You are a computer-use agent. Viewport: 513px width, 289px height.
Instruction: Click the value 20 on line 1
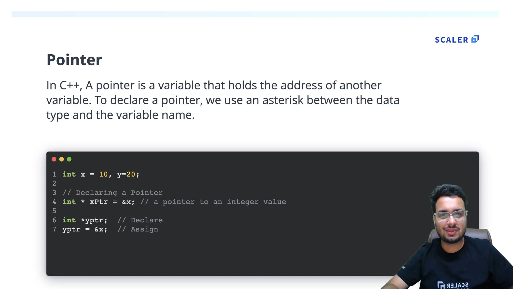131,174
